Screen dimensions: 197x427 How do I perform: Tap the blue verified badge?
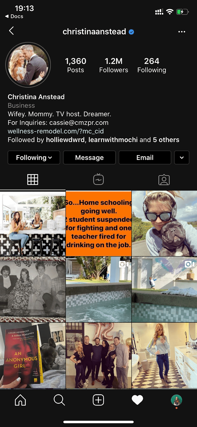coord(131,32)
